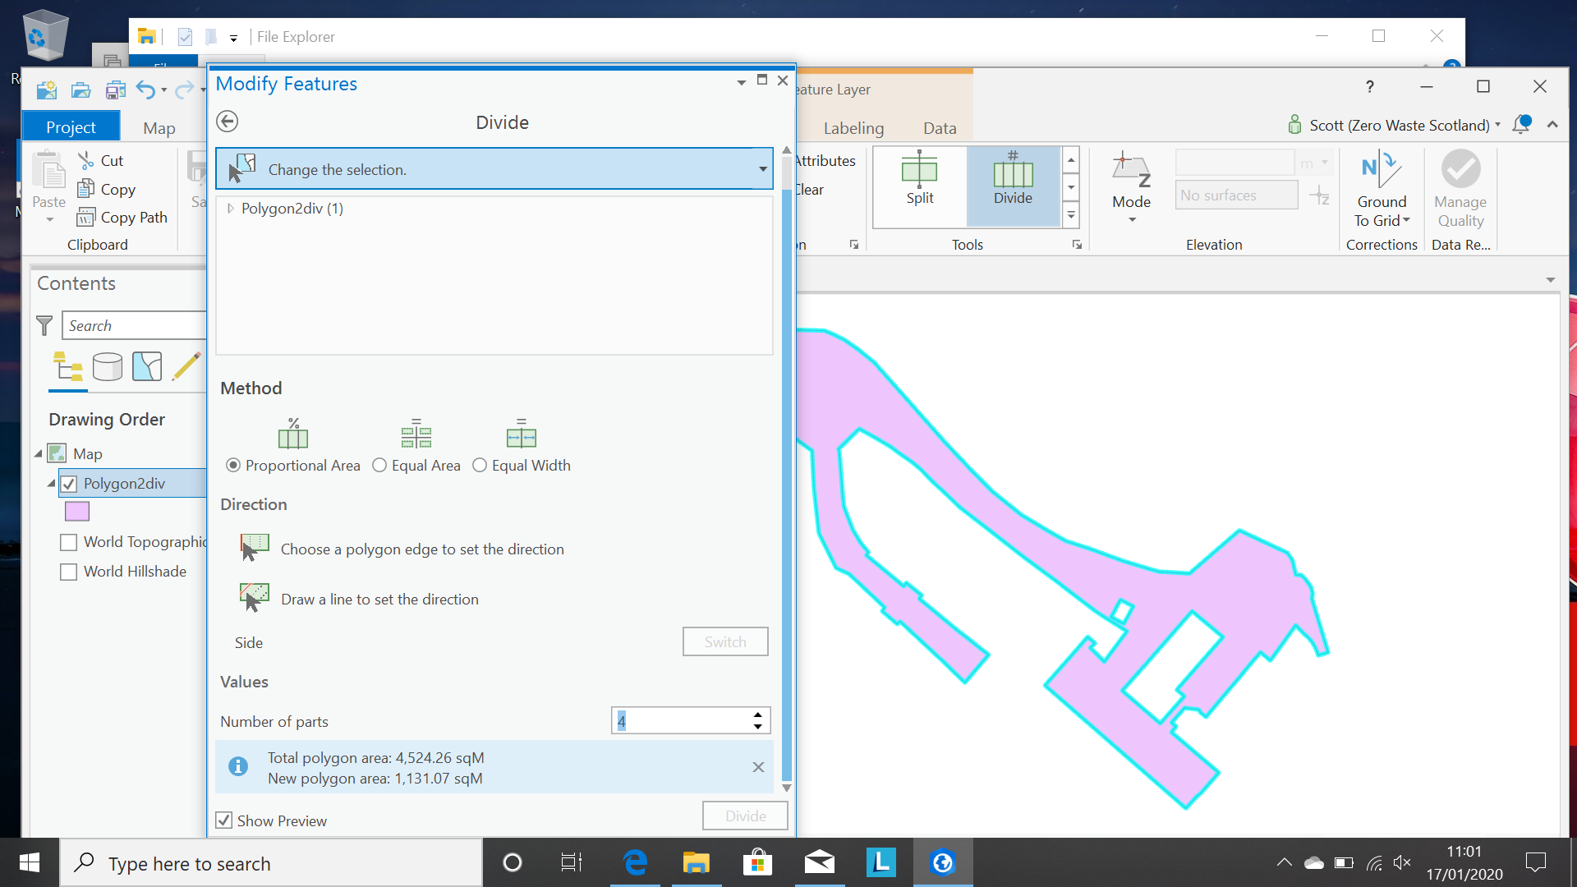Click the Ground To Grid icon
This screenshot has height=887, width=1577.
(x=1381, y=171)
